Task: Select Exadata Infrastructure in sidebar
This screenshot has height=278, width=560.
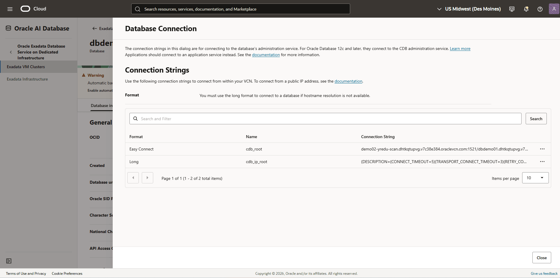Action: point(27,79)
